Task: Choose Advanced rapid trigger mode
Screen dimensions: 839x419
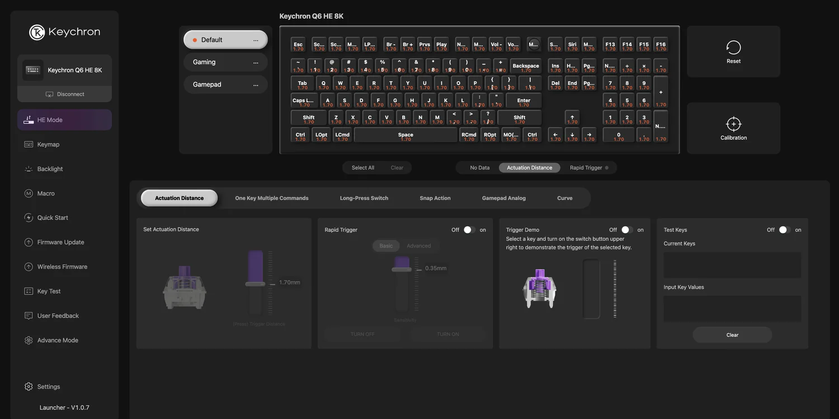Action: [x=419, y=246]
